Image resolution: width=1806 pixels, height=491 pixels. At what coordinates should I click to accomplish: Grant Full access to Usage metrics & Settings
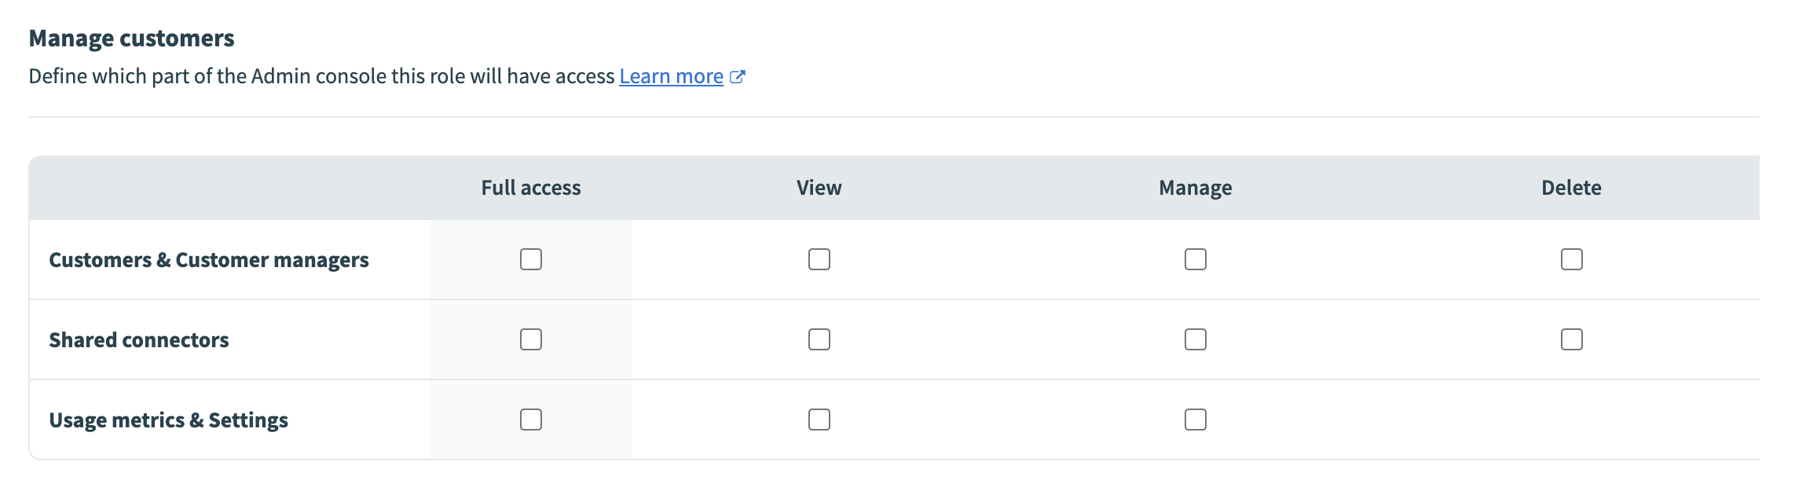point(531,420)
